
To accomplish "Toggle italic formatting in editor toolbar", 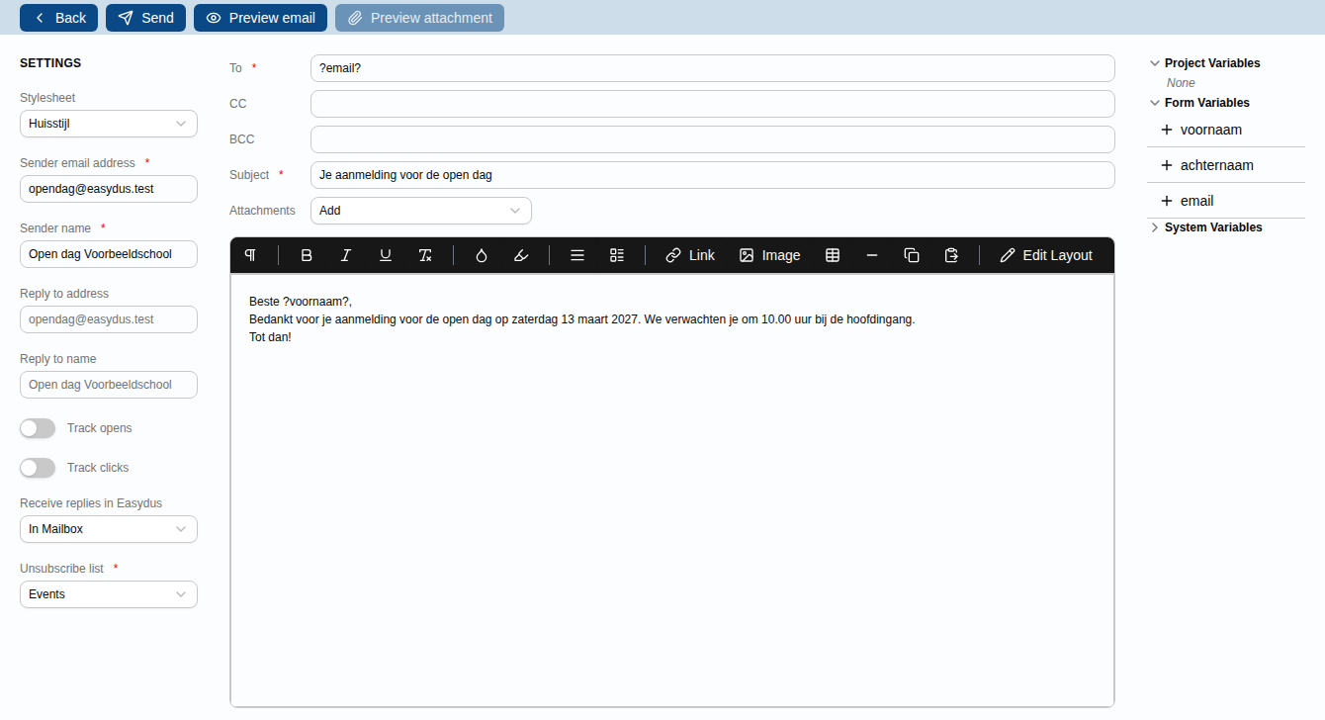I will tap(346, 255).
